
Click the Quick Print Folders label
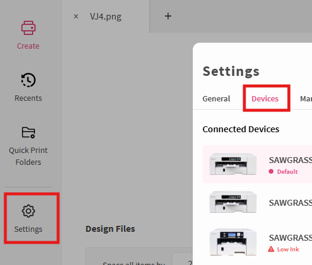[28, 156]
